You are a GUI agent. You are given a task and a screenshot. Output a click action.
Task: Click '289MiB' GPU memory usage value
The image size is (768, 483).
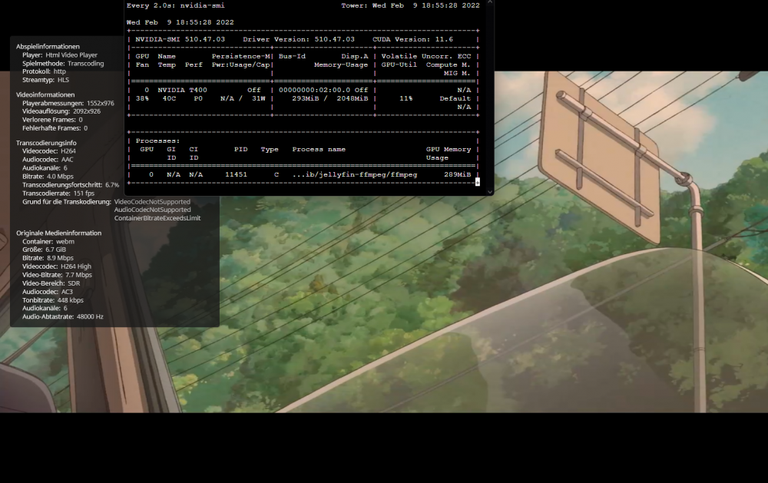(x=458, y=174)
